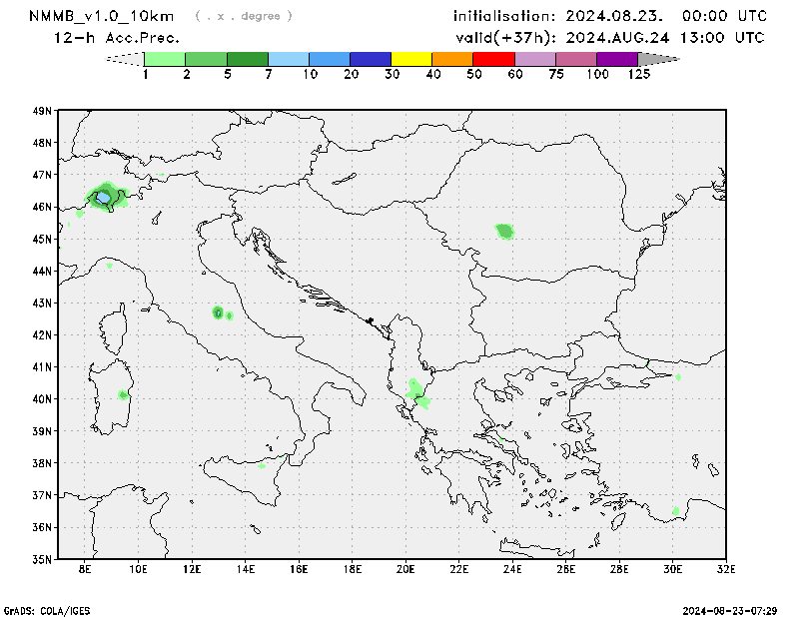Click the rain spot in central Italy
The image size is (799, 617).
click(x=218, y=312)
